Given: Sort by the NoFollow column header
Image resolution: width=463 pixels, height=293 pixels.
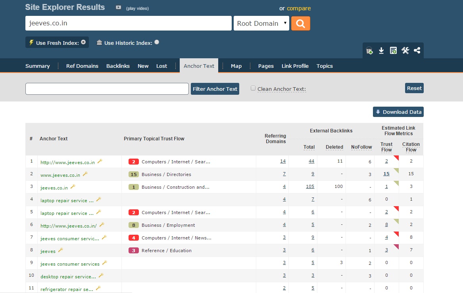Looking at the screenshot, I should 361,147.
